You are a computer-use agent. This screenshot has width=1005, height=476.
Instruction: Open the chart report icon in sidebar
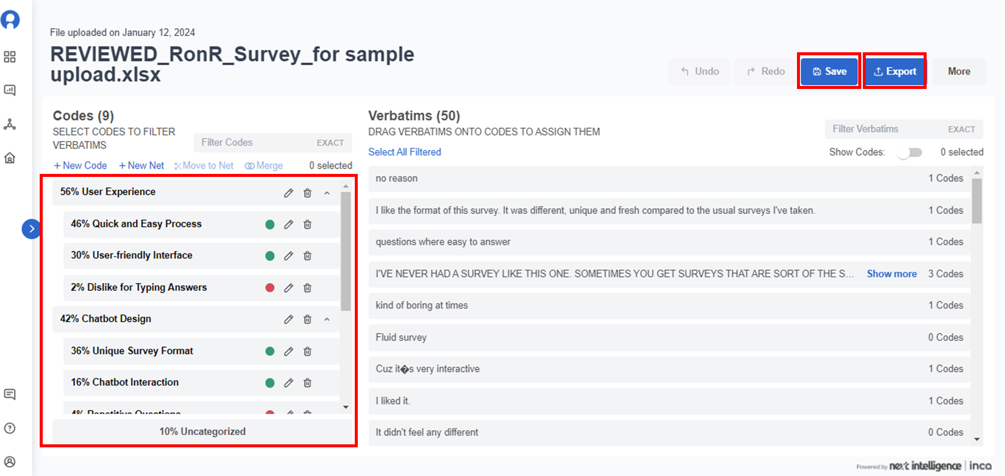(10, 90)
